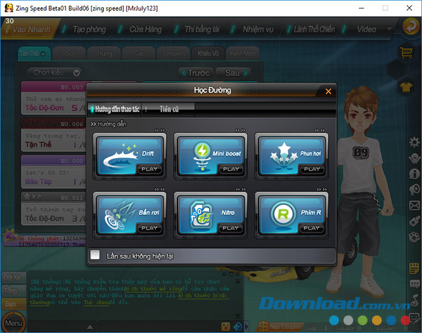
Task: Click the 'Trước' previous page button
Action: (196, 73)
